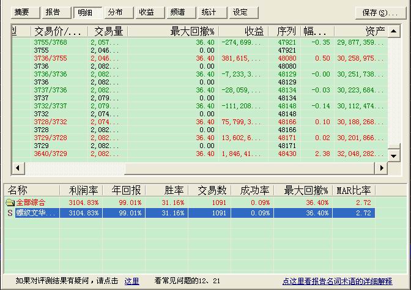The height and width of the screenshot is (290, 411).
Task: Click the scroll up arrow of trade list
Action: 394,31
